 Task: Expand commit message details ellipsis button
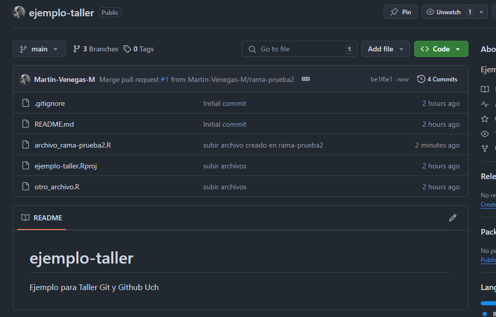pos(306,79)
